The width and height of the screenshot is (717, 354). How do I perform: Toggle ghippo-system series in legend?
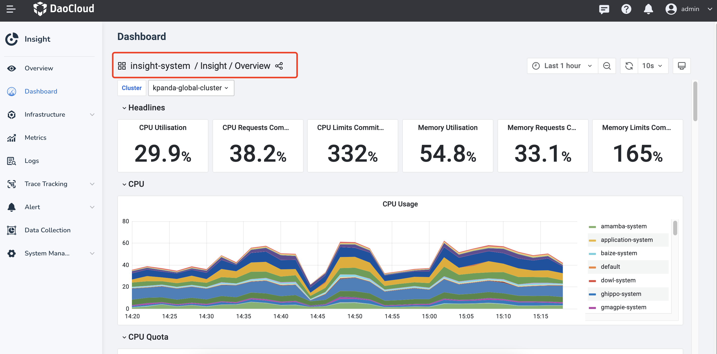click(x=621, y=294)
